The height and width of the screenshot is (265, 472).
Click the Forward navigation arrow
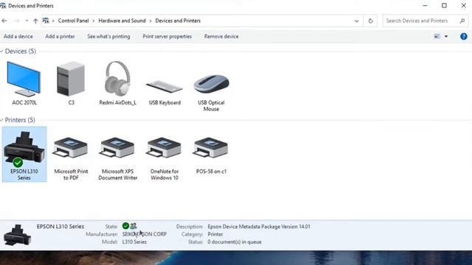click(16, 21)
